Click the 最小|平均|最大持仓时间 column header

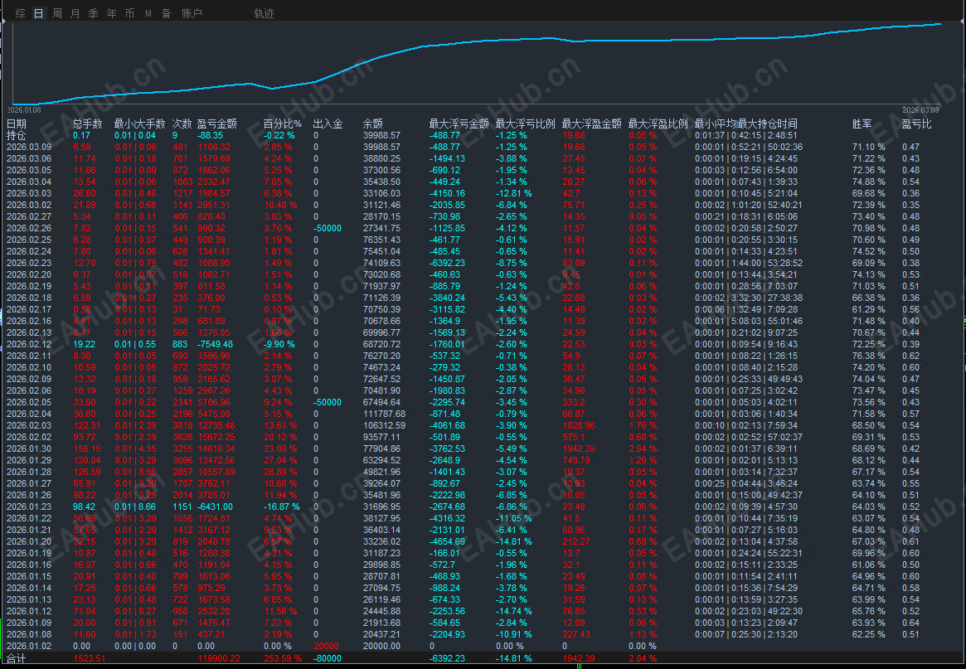[x=746, y=124]
